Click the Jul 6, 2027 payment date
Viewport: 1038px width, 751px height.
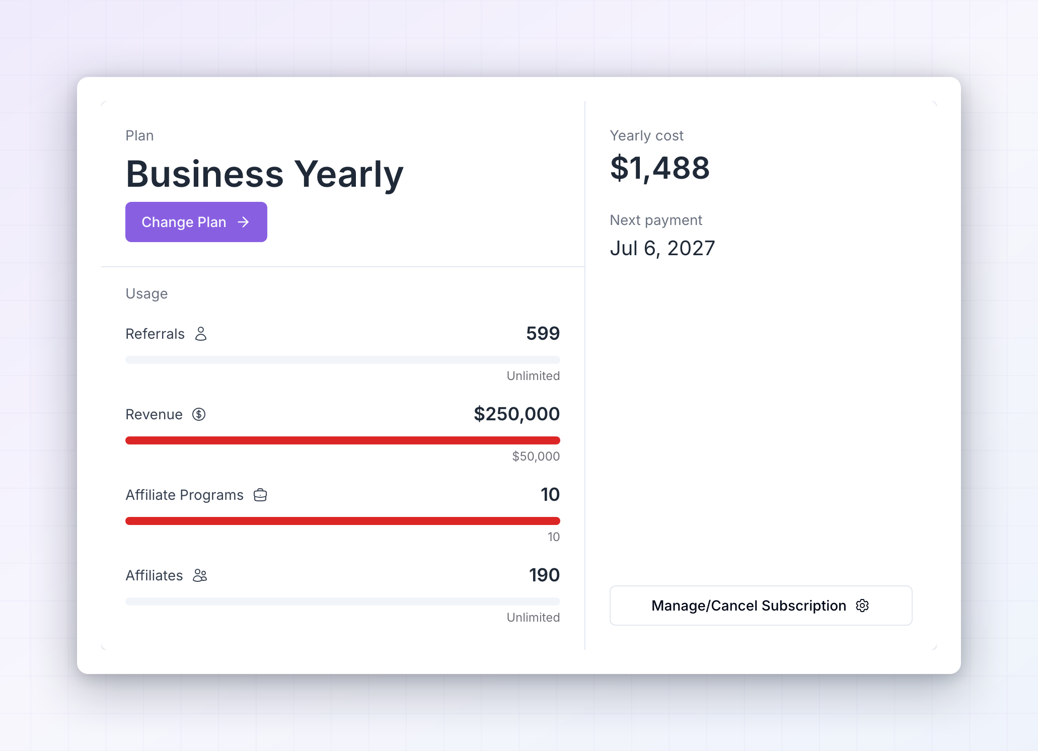point(662,248)
